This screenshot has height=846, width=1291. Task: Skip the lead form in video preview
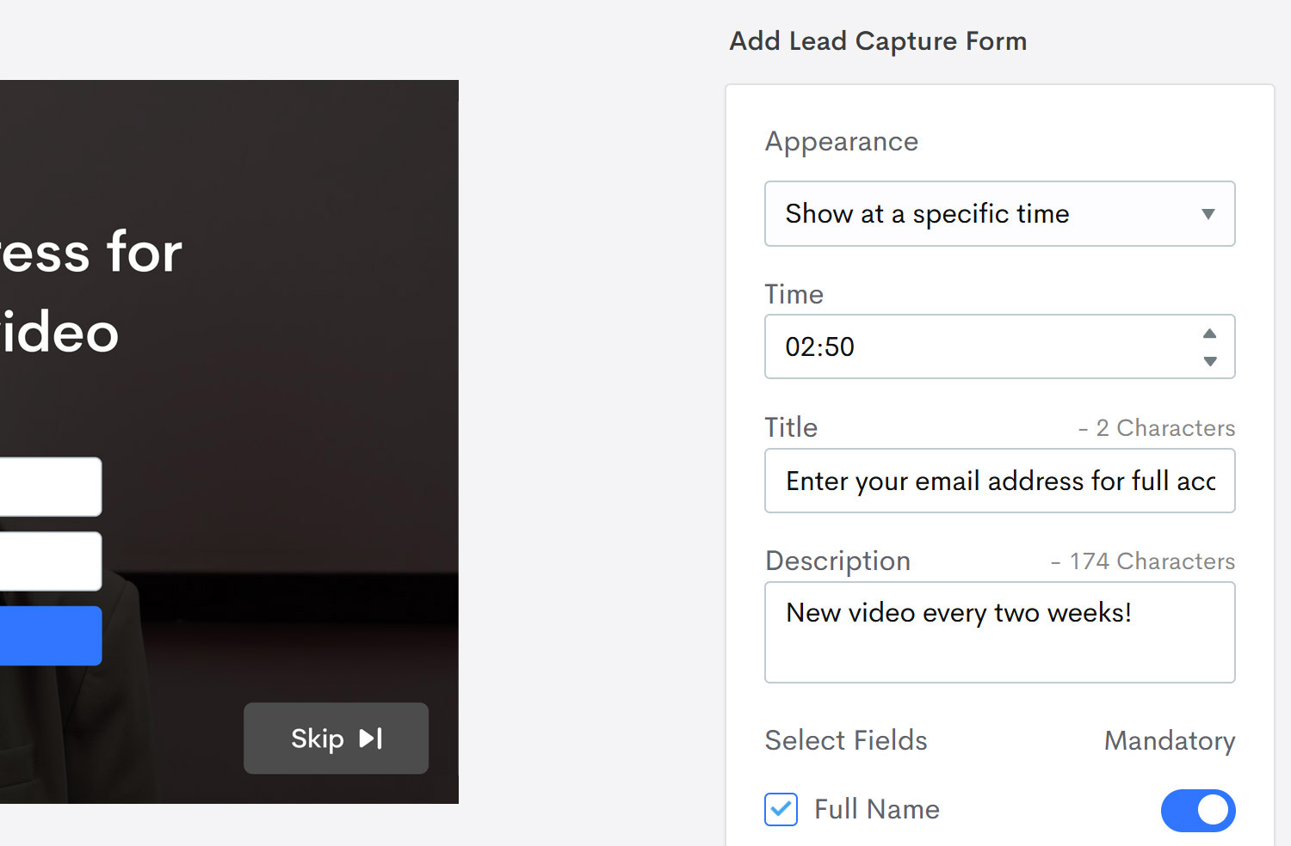tap(336, 738)
